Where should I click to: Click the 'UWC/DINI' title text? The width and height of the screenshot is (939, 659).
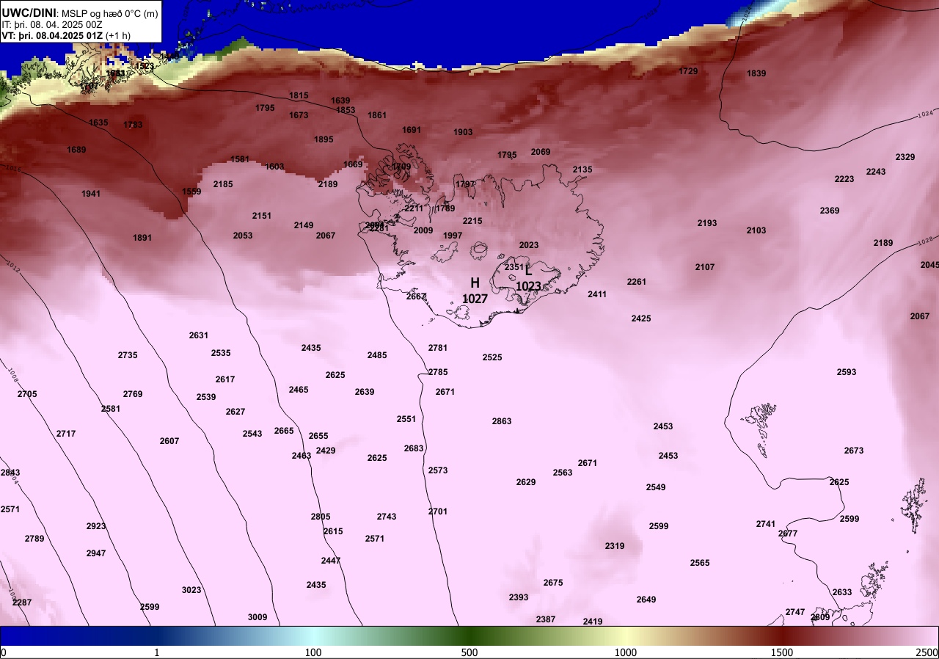(29, 12)
